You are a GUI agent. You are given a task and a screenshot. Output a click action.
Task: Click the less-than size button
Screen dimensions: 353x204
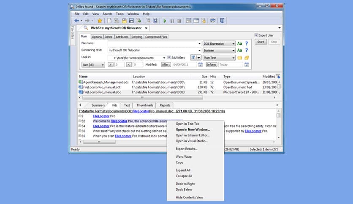point(128,65)
